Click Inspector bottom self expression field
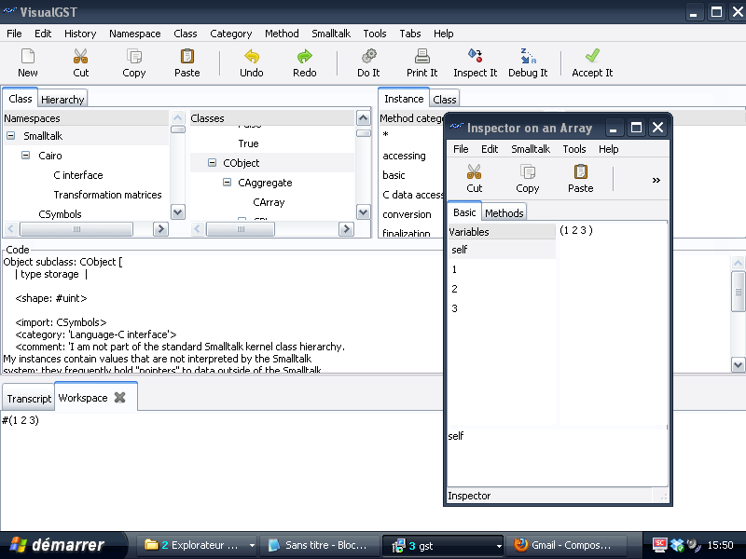 click(557, 457)
